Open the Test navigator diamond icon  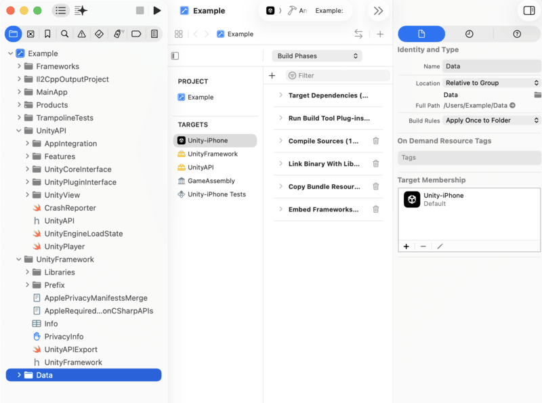pyautogui.click(x=99, y=34)
